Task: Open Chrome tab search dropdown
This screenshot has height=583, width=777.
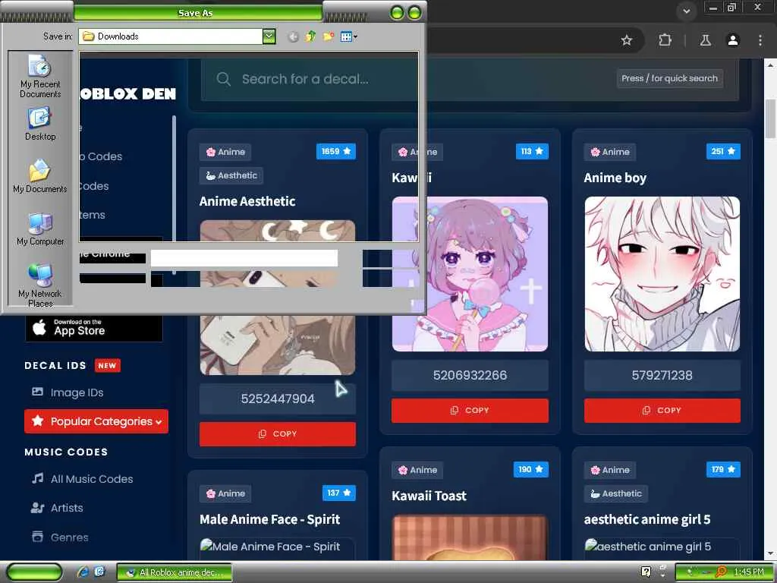Action: click(x=686, y=11)
